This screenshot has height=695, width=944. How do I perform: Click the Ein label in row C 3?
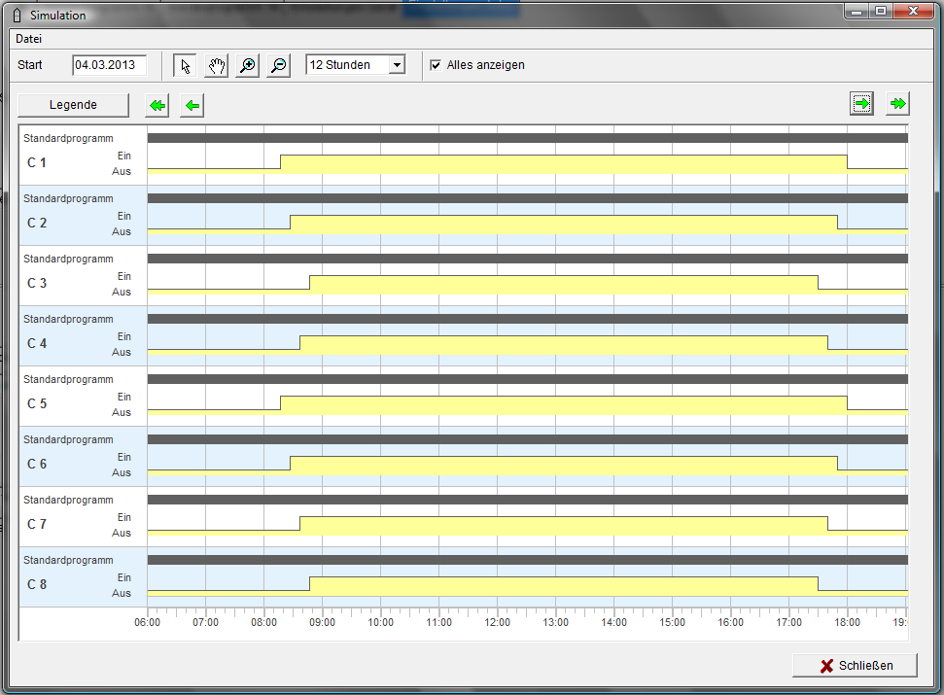(124, 276)
